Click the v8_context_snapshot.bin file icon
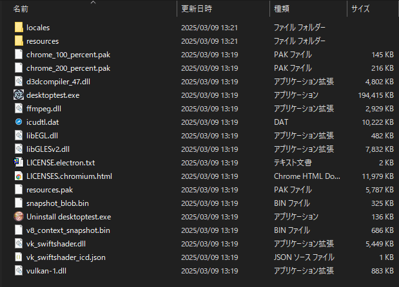 19,230
